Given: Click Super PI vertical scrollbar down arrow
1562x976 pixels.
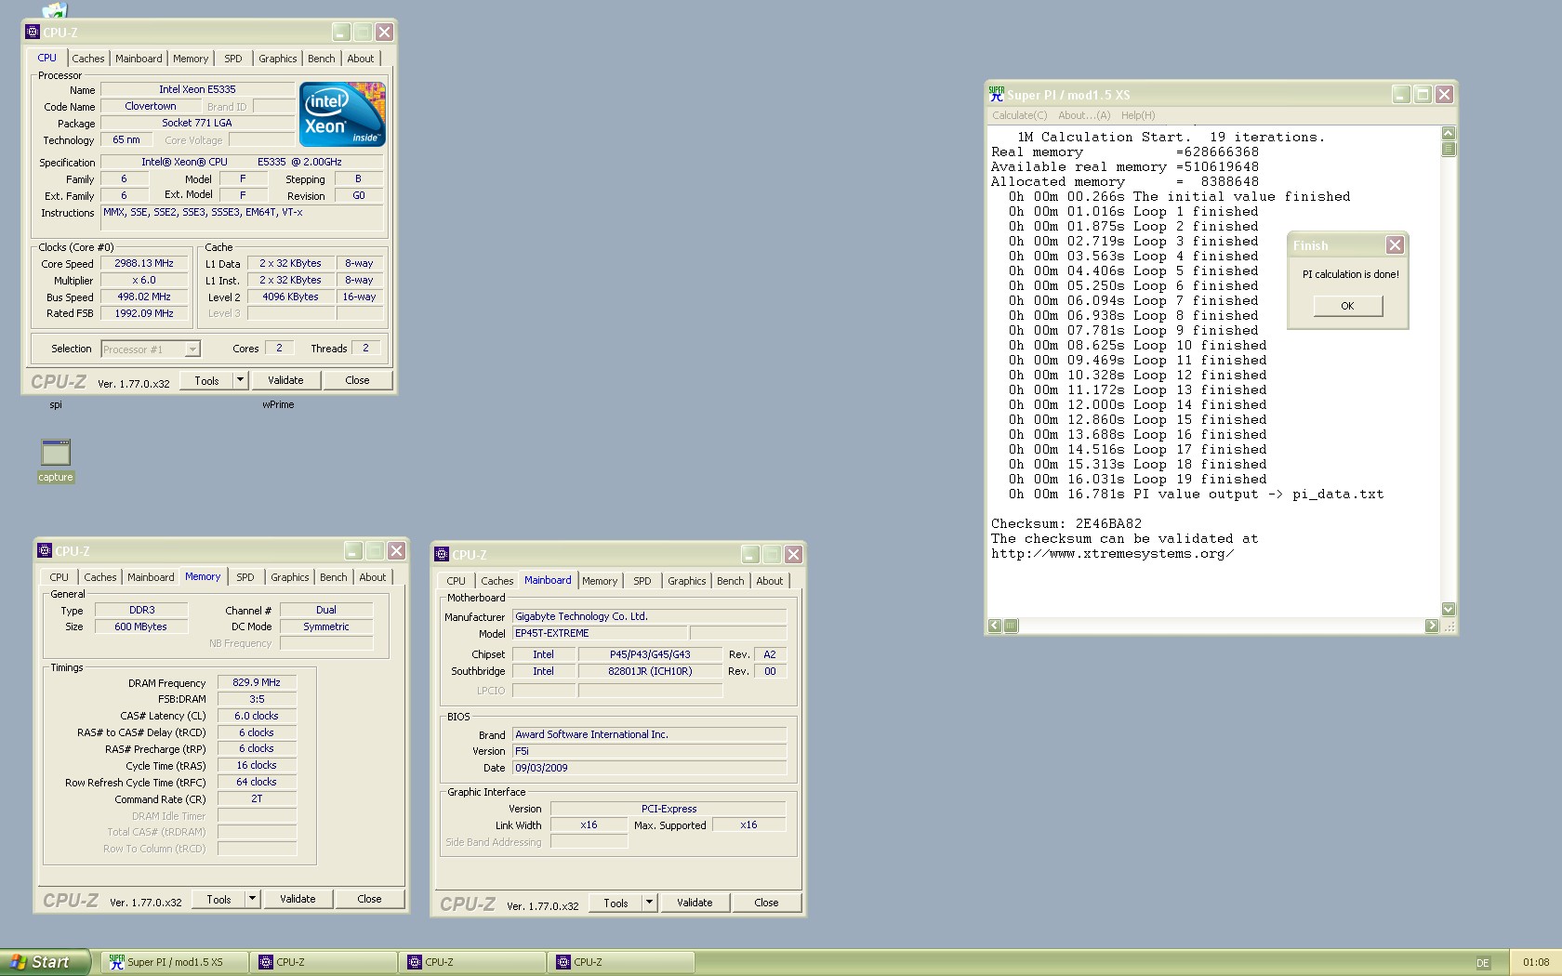Looking at the screenshot, I should [1449, 610].
